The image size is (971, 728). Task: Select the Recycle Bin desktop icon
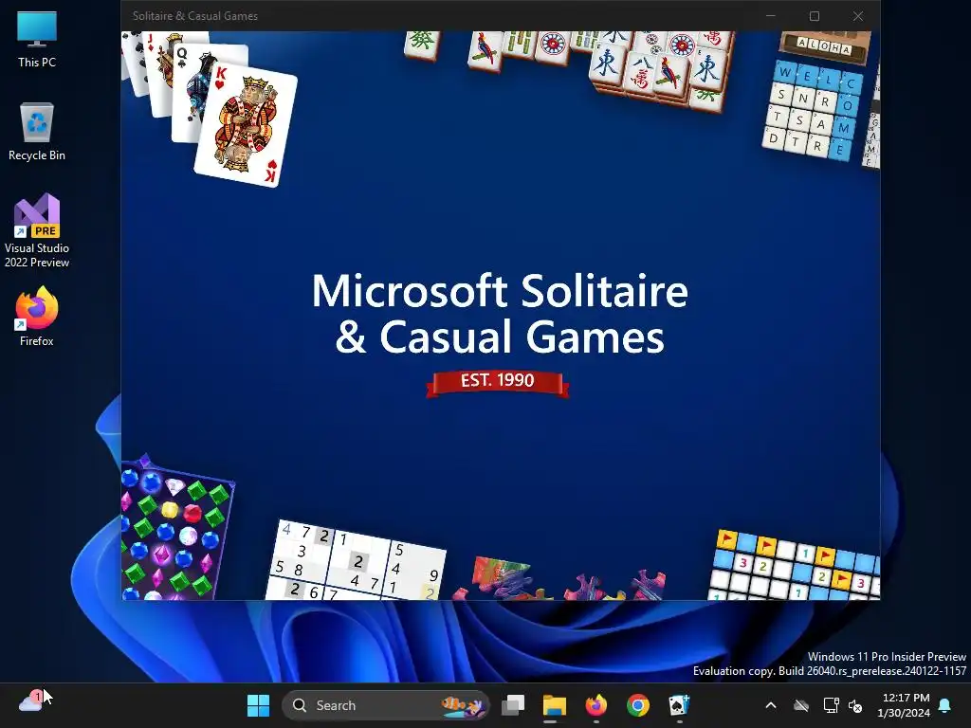(x=37, y=132)
